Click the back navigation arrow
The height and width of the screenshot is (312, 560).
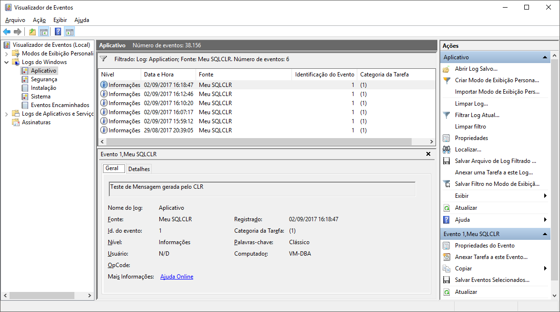click(x=6, y=32)
